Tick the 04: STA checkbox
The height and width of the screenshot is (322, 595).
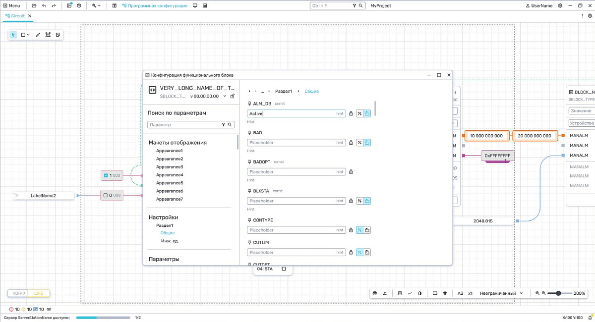click(x=284, y=269)
